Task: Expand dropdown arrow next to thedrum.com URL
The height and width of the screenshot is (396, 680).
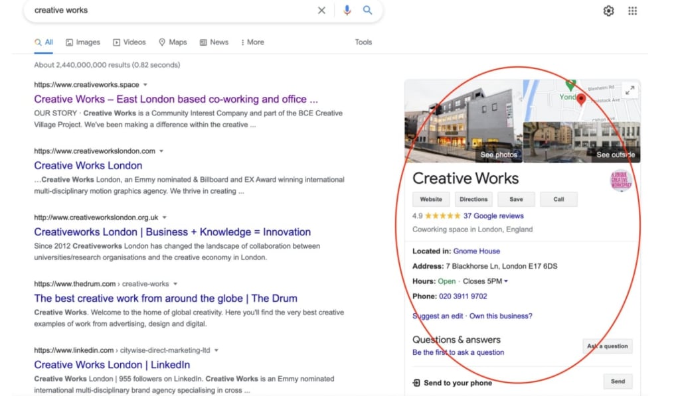Action: pos(175,284)
